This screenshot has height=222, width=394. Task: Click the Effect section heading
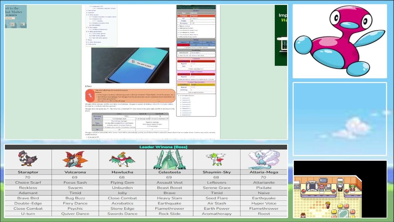tap(88, 86)
